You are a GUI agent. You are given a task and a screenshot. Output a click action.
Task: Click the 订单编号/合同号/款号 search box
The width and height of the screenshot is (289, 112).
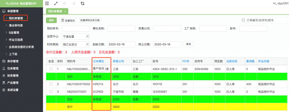pyautogui.click(x=264, y=20)
